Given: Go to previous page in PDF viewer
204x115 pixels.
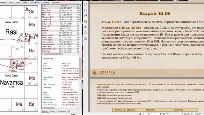Looking at the screenshot, I should [x=143, y=114].
